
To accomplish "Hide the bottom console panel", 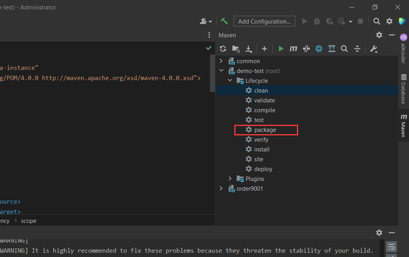I will [x=391, y=232].
